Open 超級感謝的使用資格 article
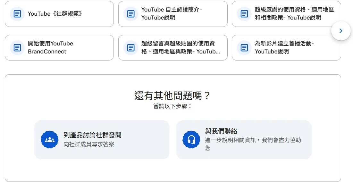353x194 pixels. click(x=286, y=14)
